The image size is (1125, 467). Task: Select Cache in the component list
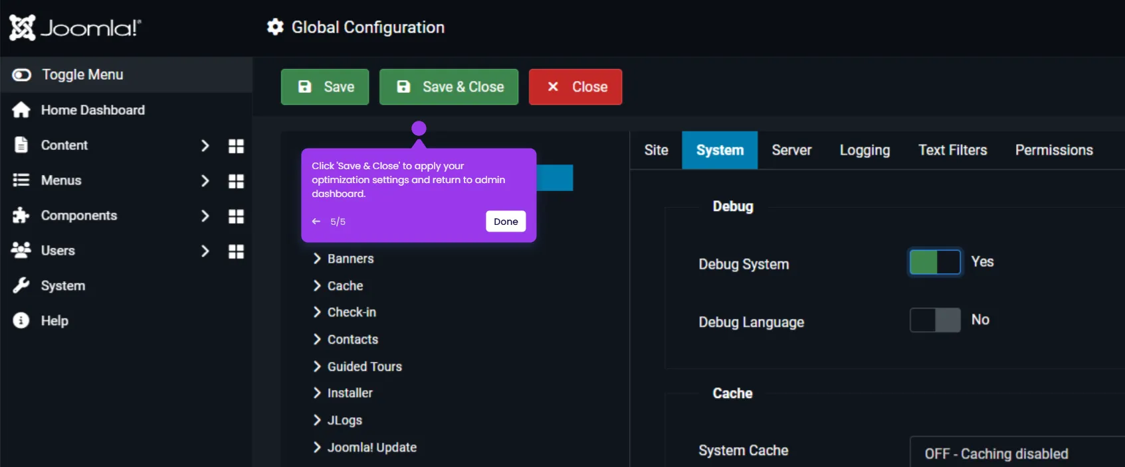(346, 286)
